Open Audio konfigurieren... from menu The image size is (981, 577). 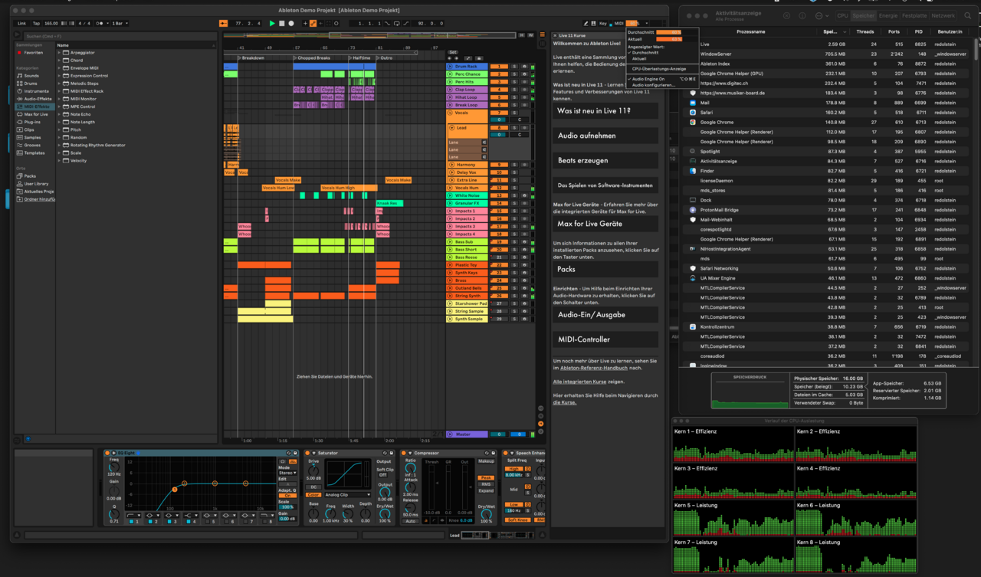[654, 85]
